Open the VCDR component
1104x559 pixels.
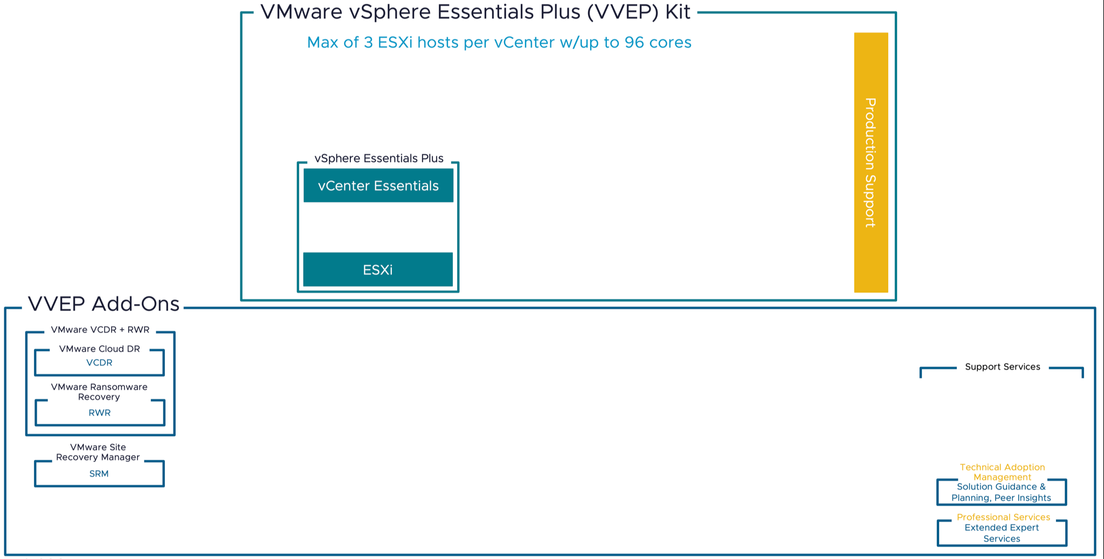[99, 362]
